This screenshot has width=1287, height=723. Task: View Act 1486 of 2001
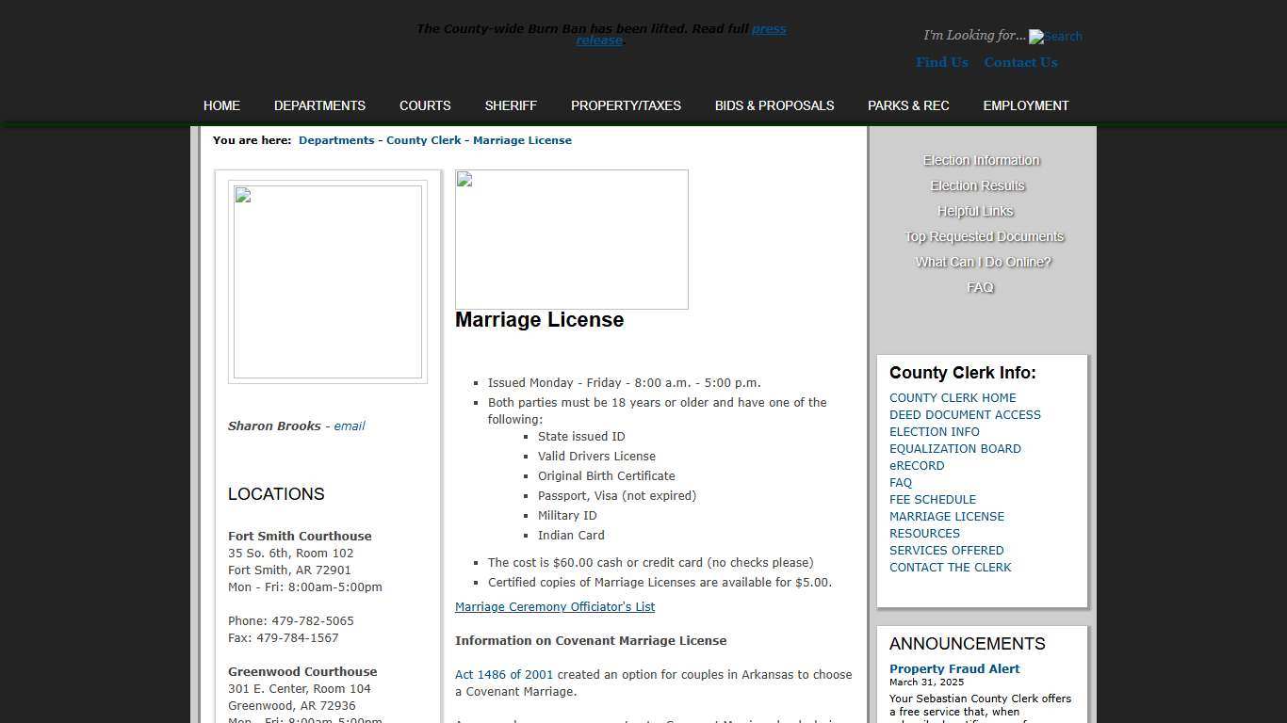503,674
